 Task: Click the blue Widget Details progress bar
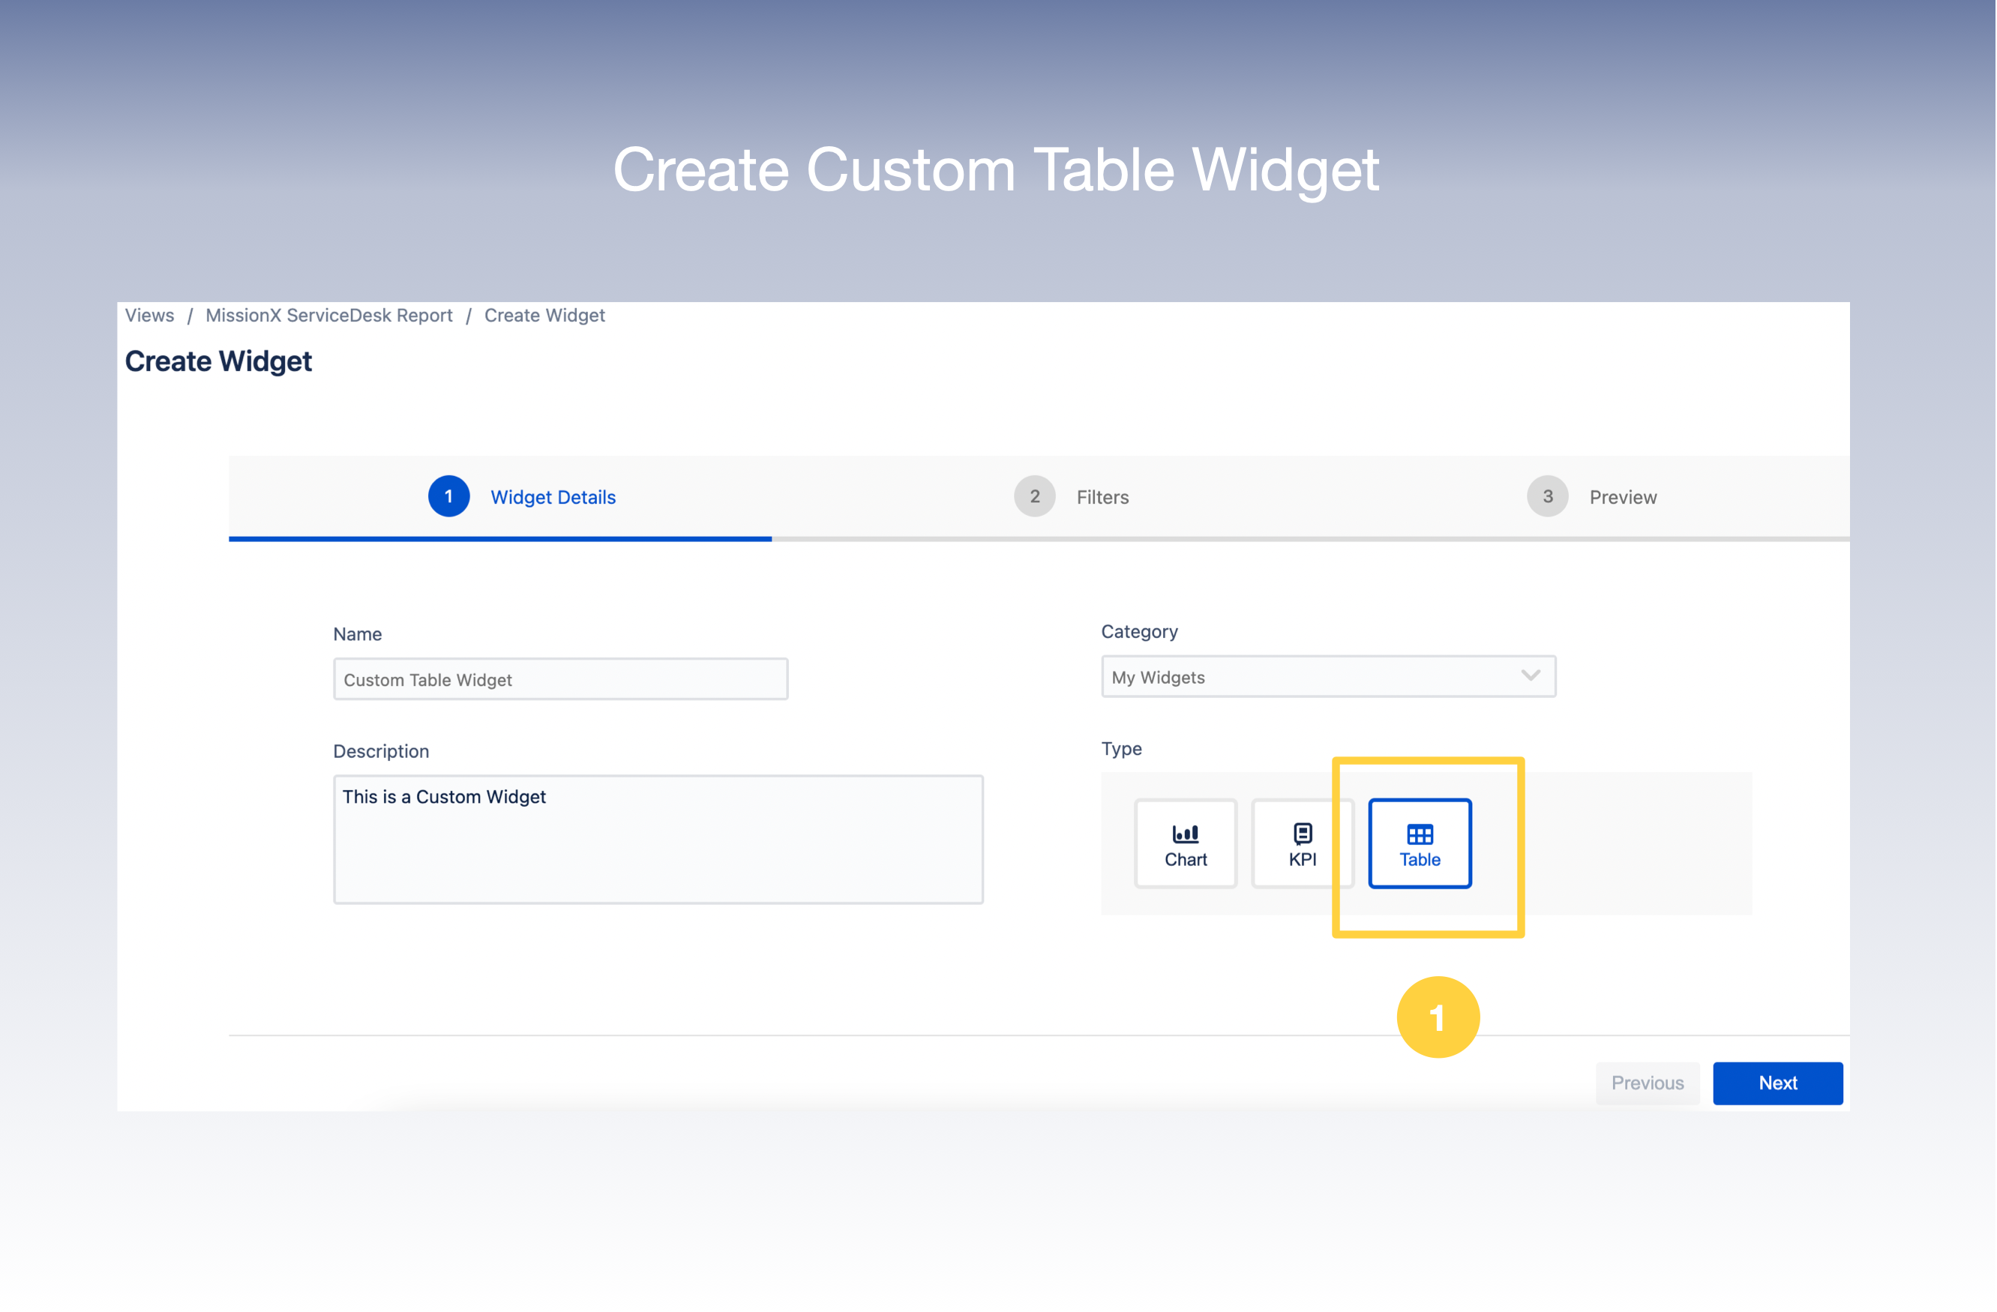pyautogui.click(x=500, y=538)
